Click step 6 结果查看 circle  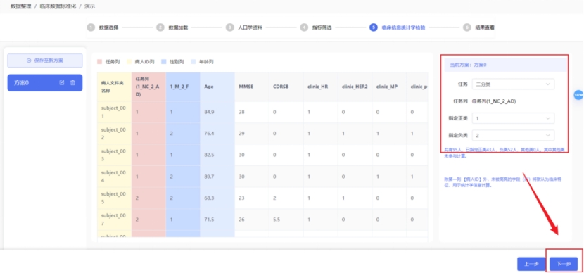click(x=466, y=27)
